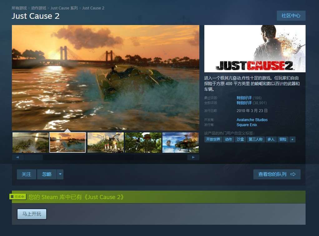Viewport: 319px width, 236px height.
Task: Click the Just Cause 2 page title
Action: tap(36, 16)
